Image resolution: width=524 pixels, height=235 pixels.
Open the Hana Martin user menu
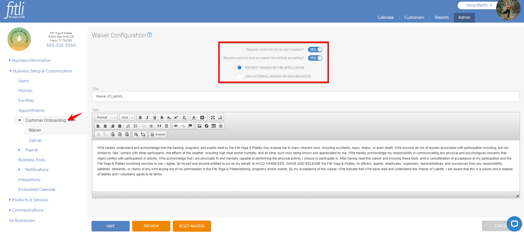coord(479,5)
